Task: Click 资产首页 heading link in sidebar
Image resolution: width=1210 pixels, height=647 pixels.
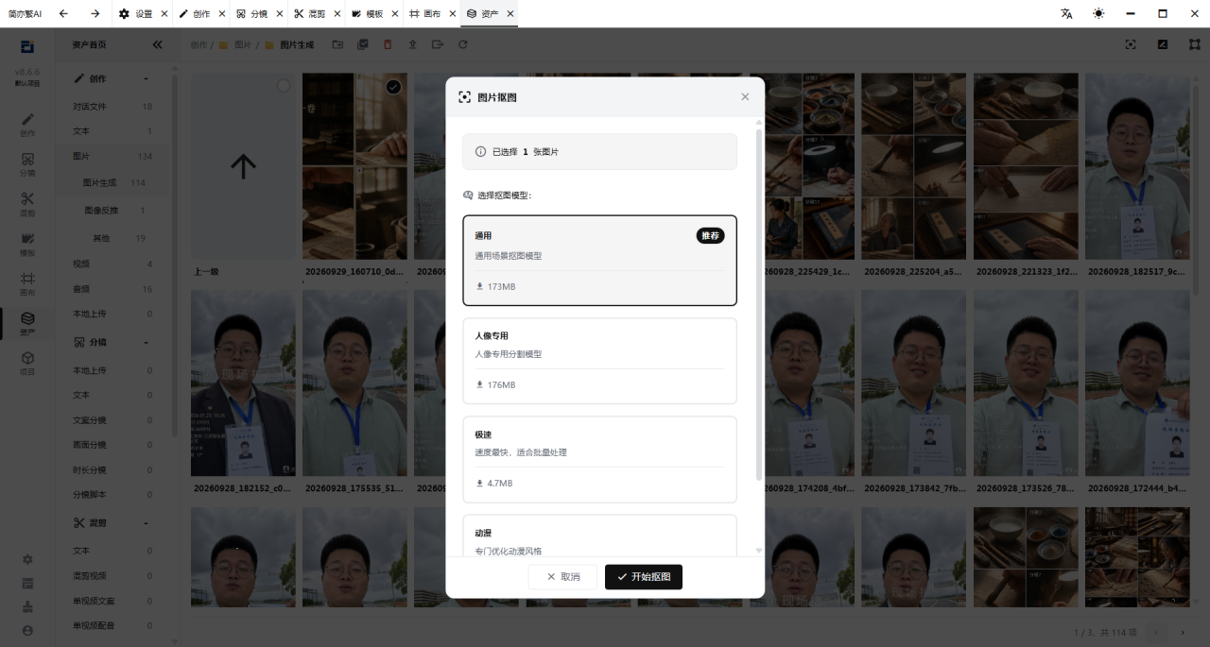Action: (89, 44)
